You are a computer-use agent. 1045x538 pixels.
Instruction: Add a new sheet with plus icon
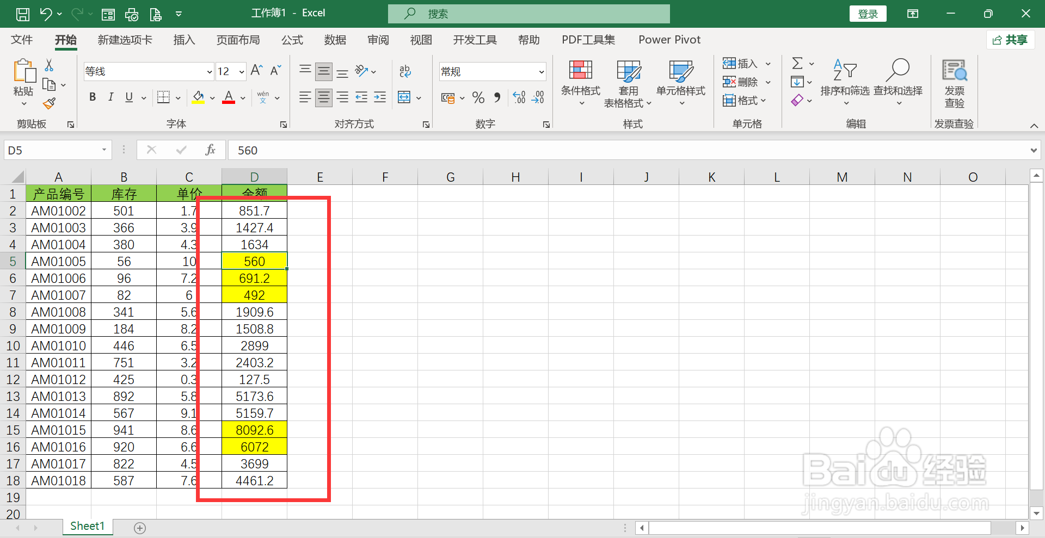(x=140, y=528)
